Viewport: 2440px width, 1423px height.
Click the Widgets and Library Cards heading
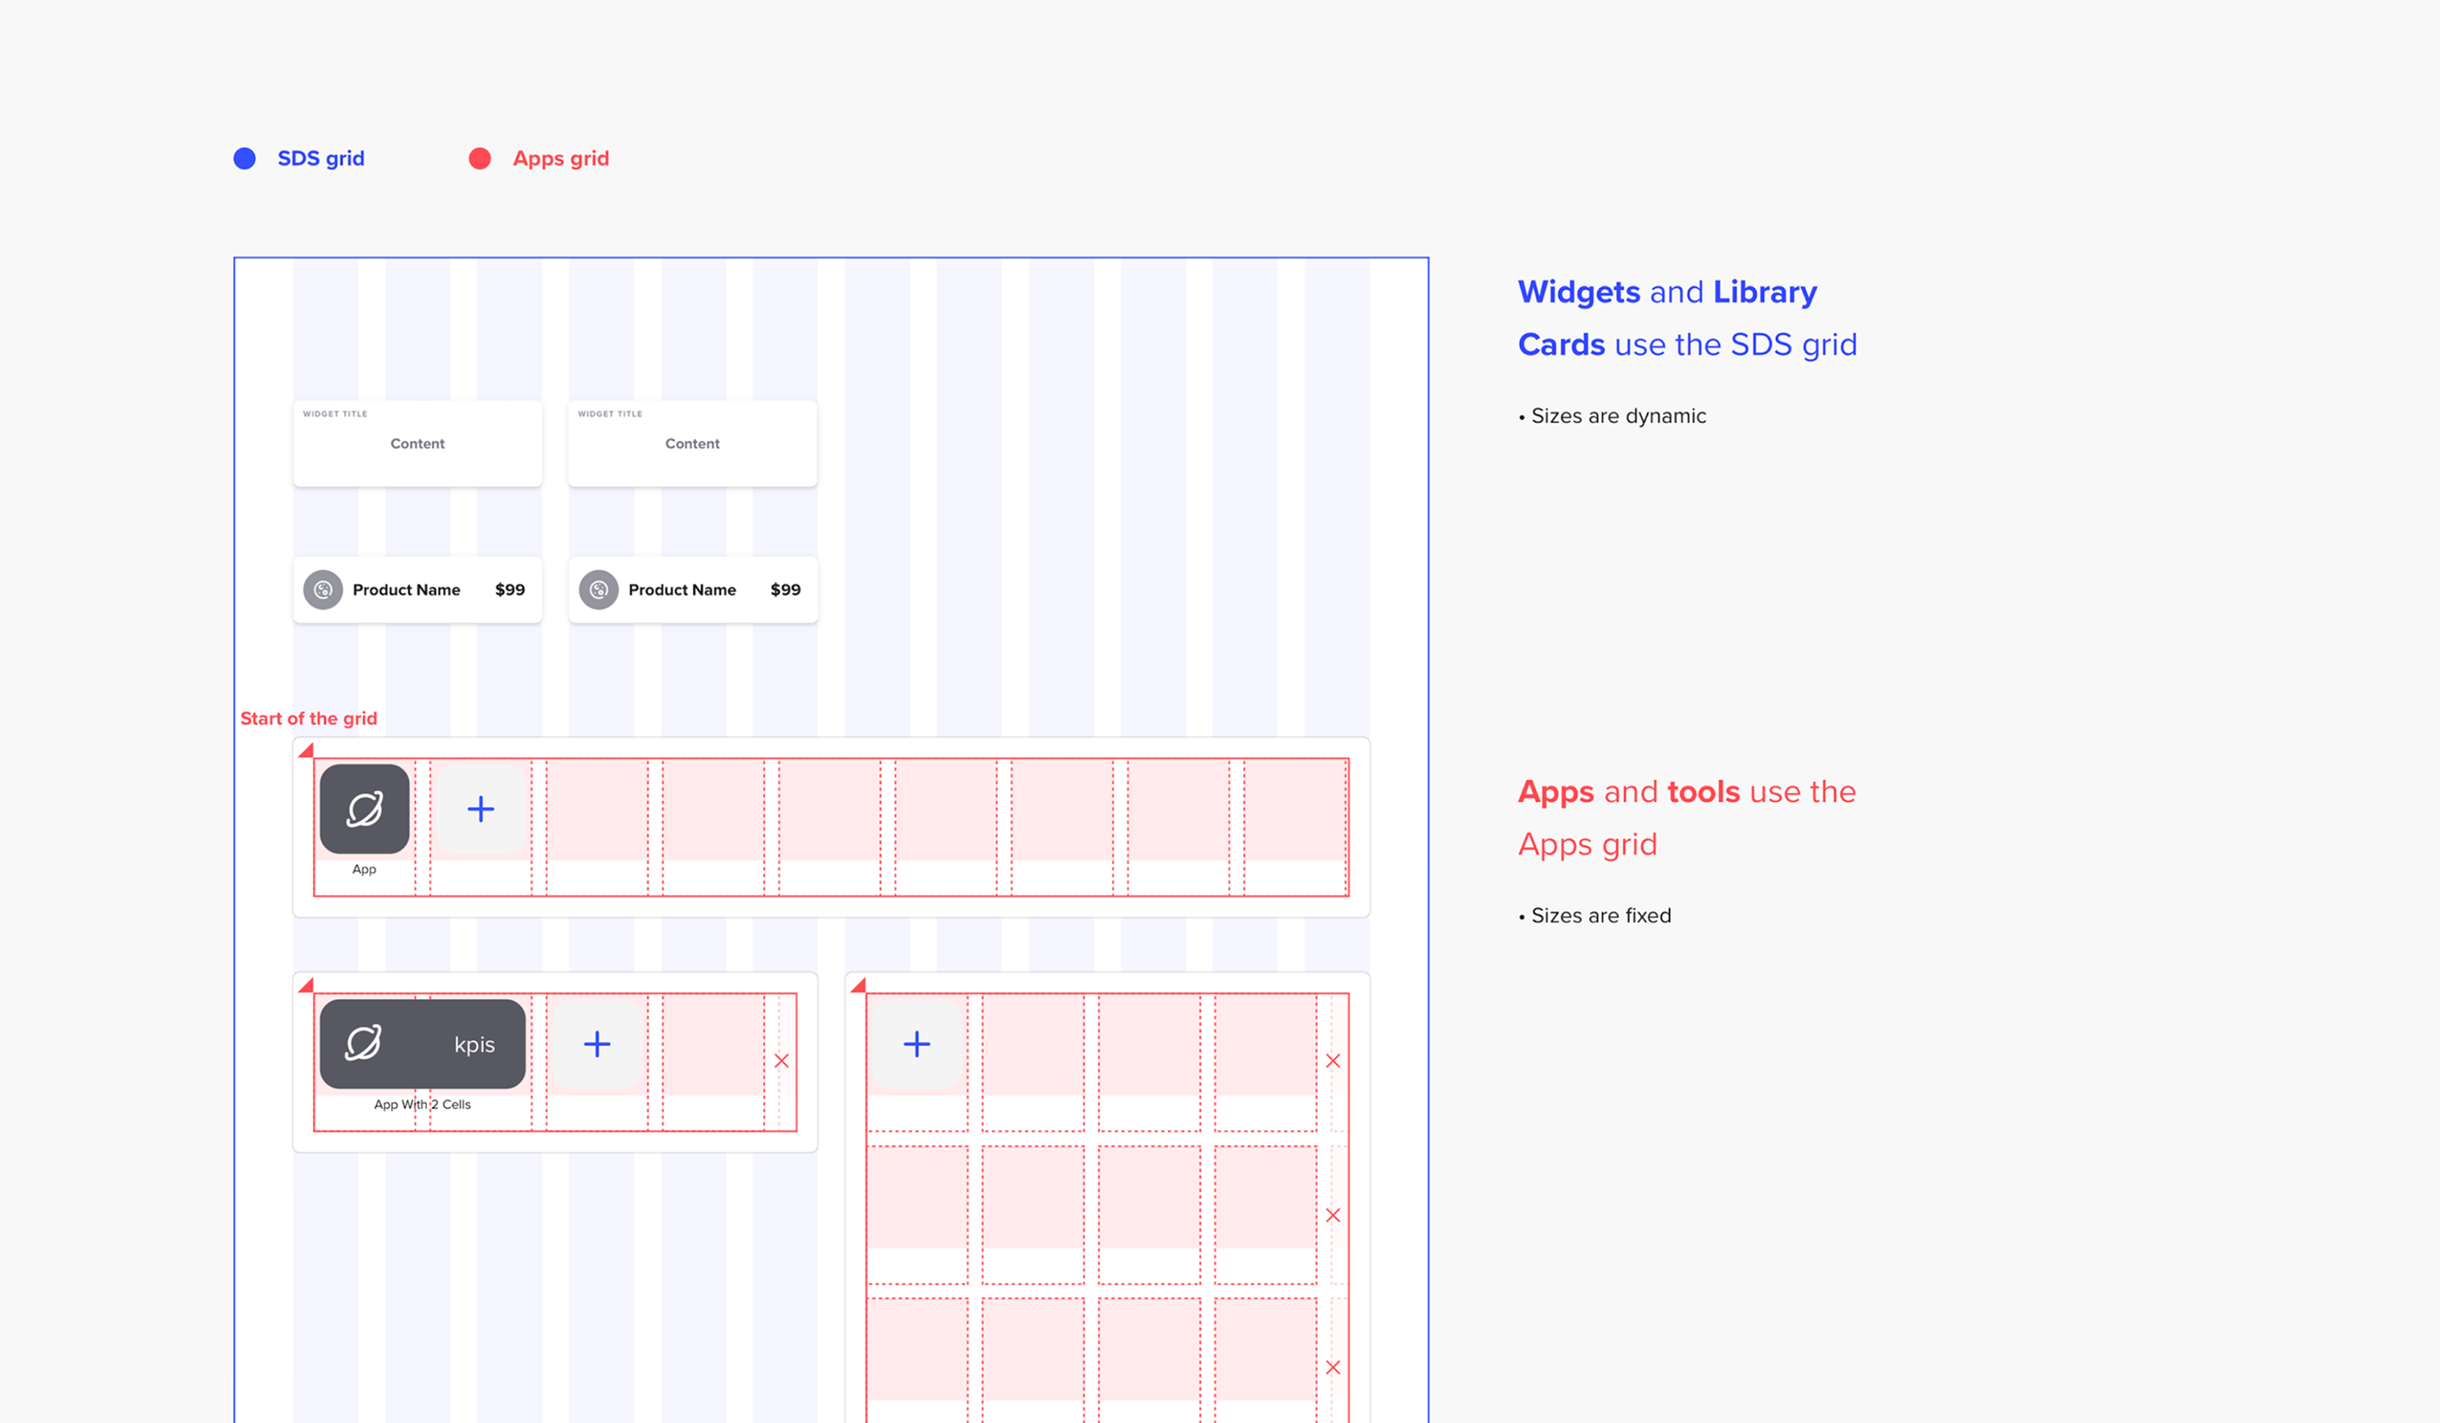pos(1685,318)
